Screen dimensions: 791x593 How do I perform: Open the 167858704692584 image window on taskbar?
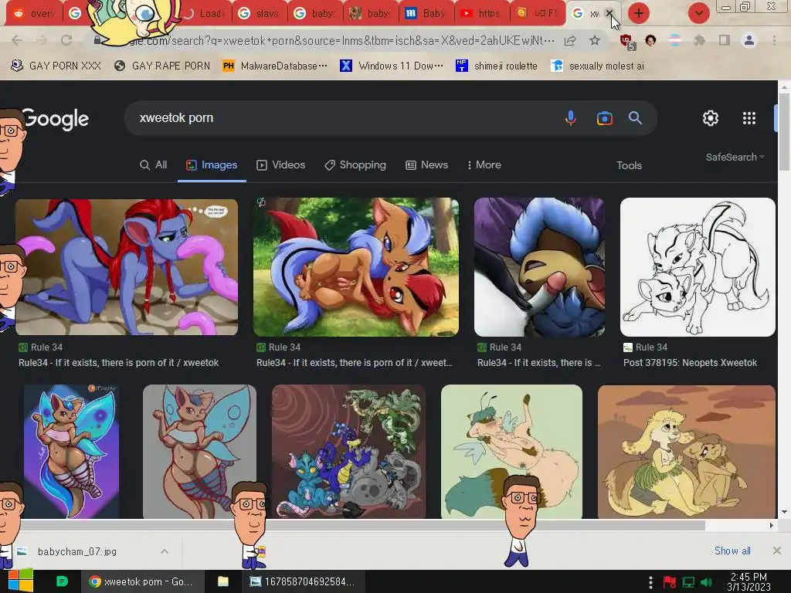click(x=303, y=581)
